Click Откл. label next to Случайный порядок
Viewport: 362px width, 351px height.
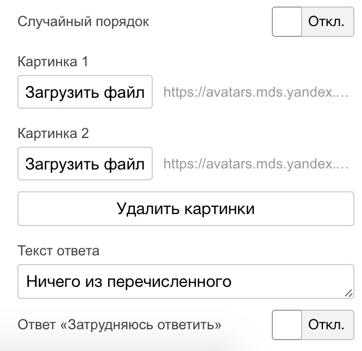click(326, 22)
